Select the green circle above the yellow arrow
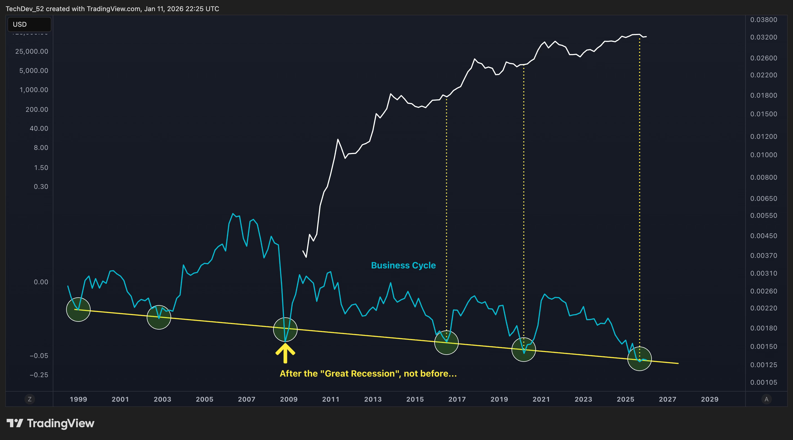 tap(285, 330)
